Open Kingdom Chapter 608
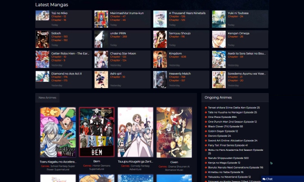Viewport: 304px width, 182px height. coord(177,57)
